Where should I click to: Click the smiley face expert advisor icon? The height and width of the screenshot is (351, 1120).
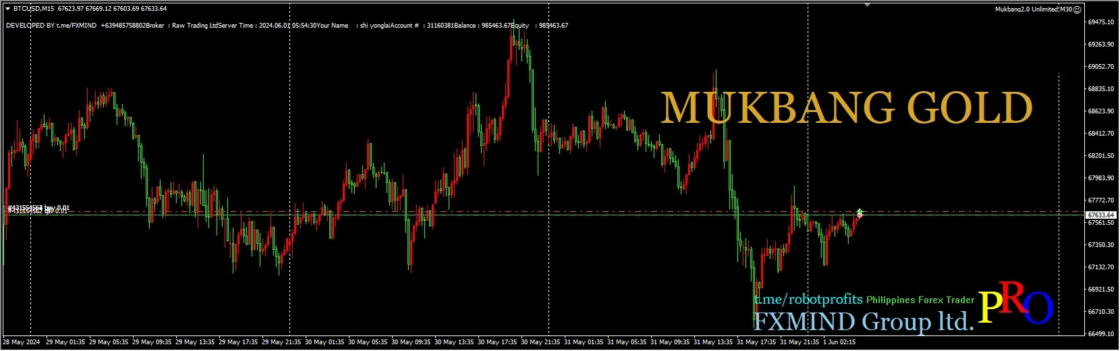(x=1077, y=9)
